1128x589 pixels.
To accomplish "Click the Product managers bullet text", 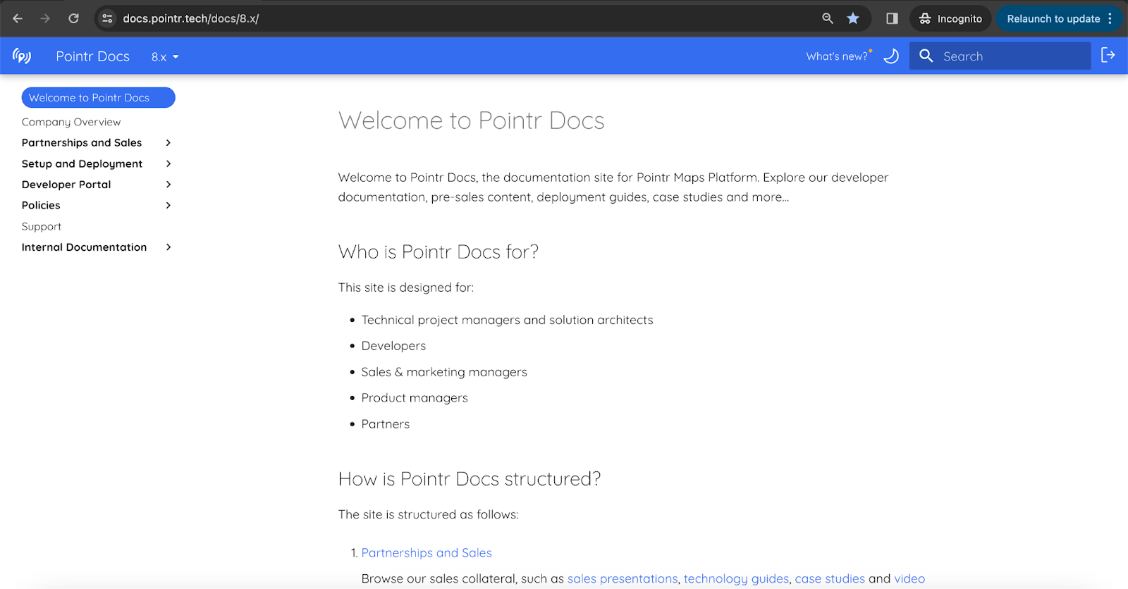I will (x=415, y=398).
